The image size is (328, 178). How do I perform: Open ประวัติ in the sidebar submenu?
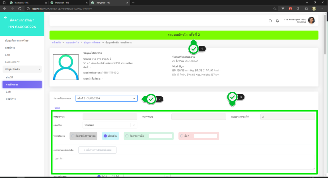[x=10, y=78]
